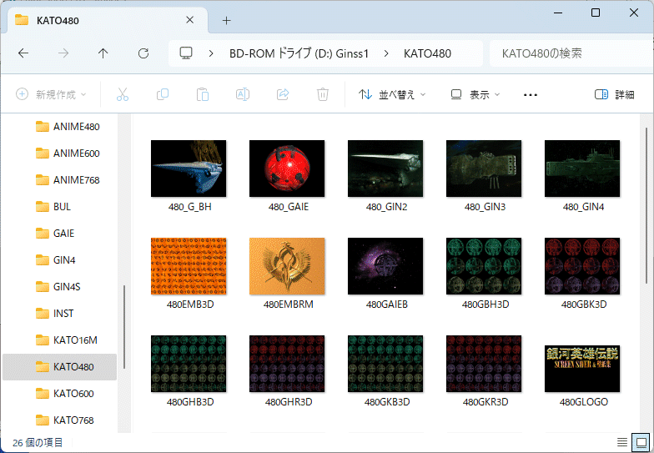
Task: Switch to large thumbnails view icon
Action: [641, 442]
